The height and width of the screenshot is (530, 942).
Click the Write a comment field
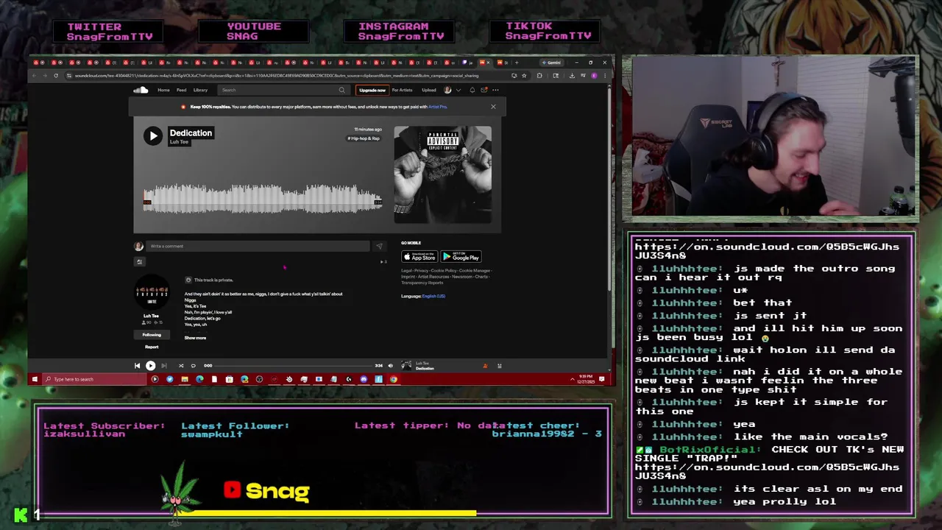coord(258,246)
